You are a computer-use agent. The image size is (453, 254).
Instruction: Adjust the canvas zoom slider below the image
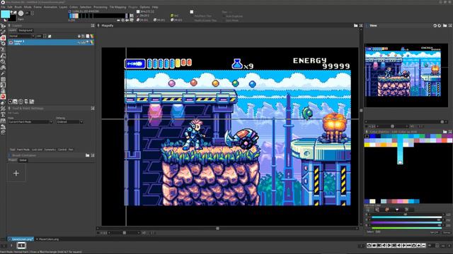125,233
